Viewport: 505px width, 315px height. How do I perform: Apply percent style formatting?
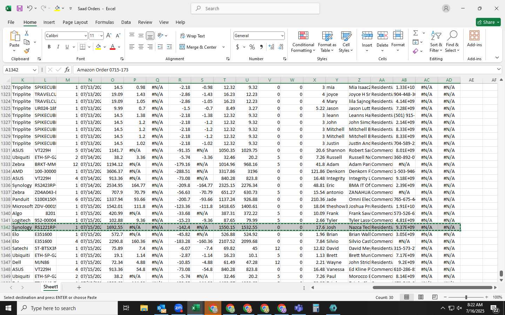tap(252, 47)
